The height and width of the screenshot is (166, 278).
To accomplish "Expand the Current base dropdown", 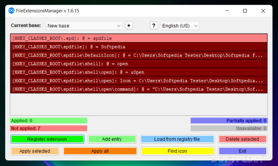I will 84,26.
